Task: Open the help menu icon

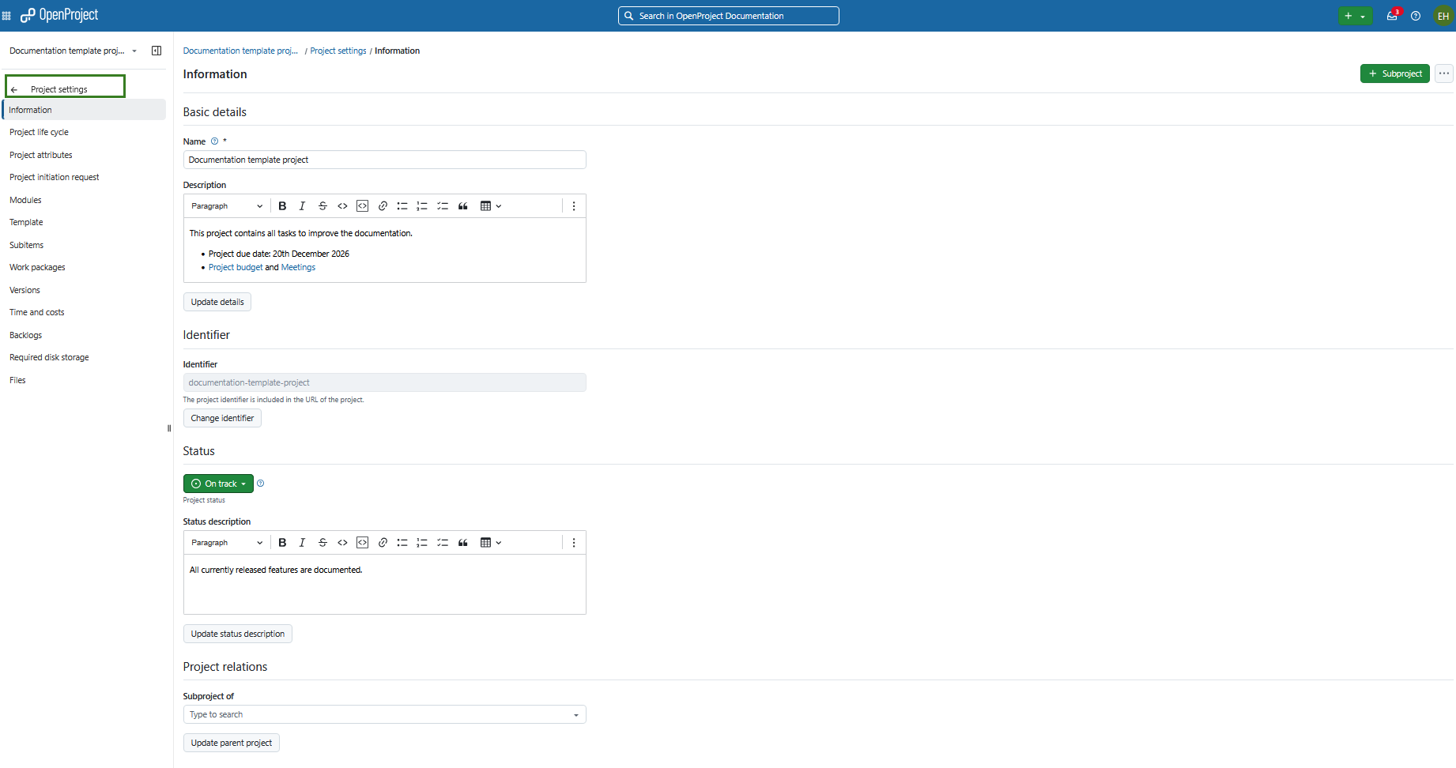Action: (1416, 16)
